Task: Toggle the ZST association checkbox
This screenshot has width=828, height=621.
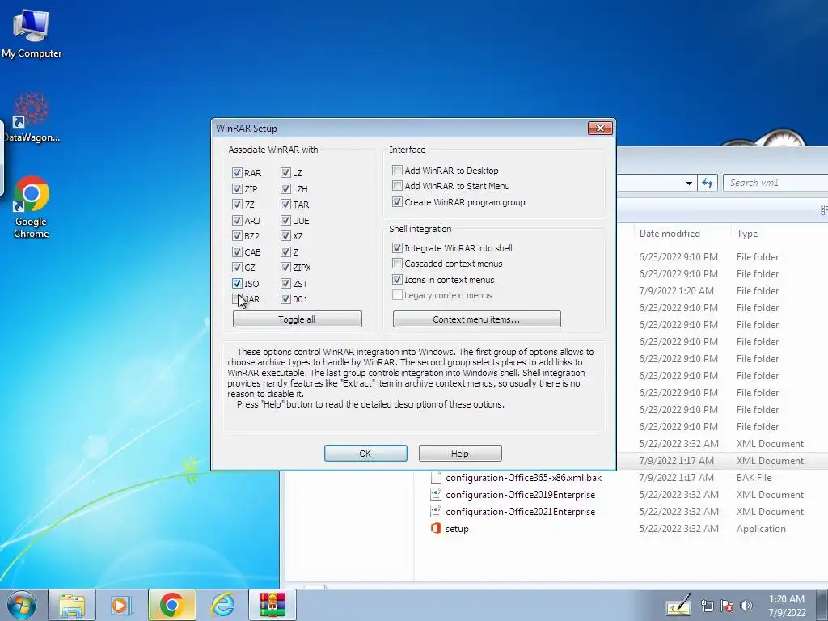Action: tap(285, 284)
